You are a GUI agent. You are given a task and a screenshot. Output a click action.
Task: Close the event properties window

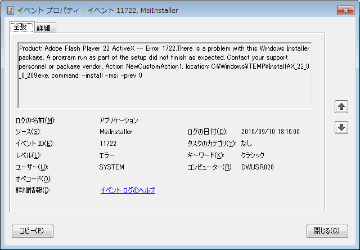(x=345, y=11)
